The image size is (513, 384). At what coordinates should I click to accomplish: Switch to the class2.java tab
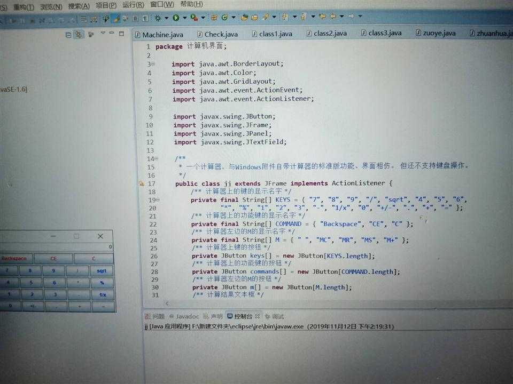[x=327, y=33]
